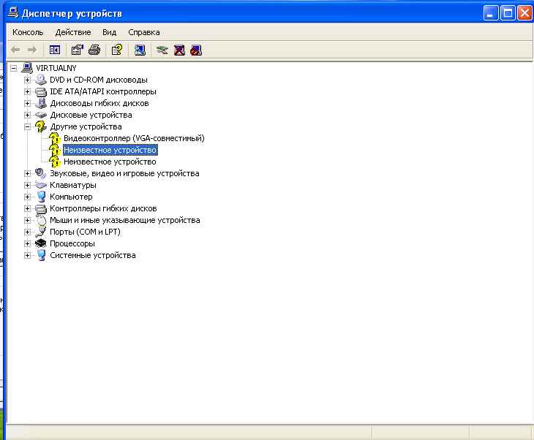Select Видеоконтроллер (VGA-совместимый) item
This screenshot has width=534, height=440.
click(134, 138)
